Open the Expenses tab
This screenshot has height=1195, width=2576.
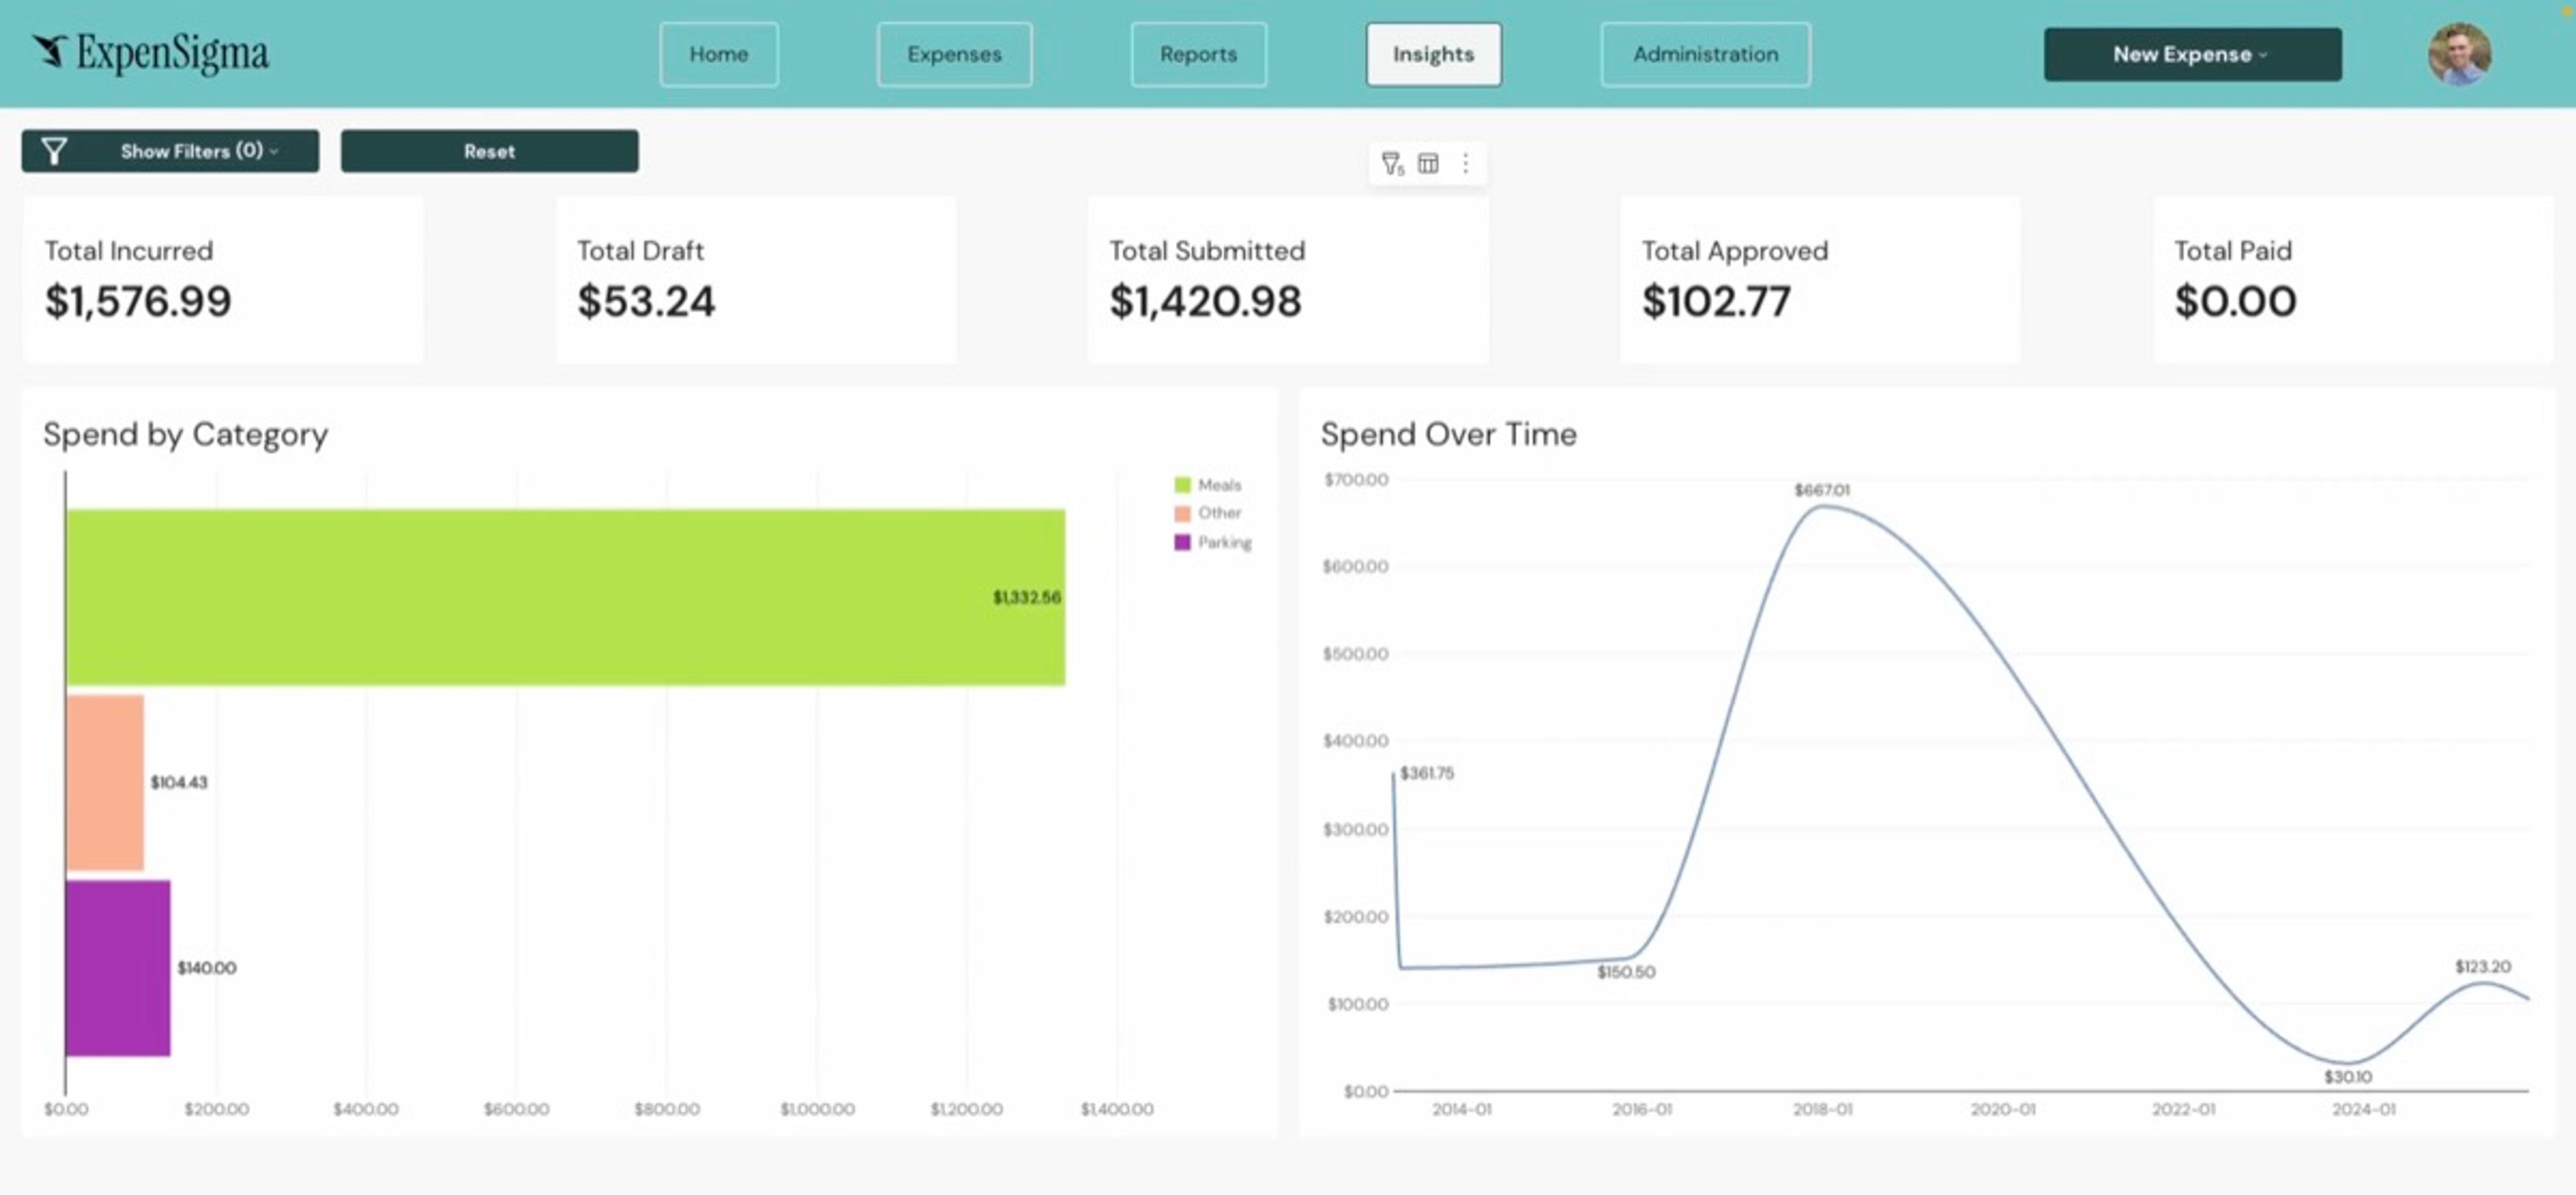(954, 54)
